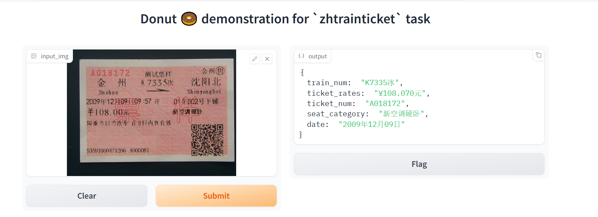Click the curly braces icon beside output
This screenshot has height=217, width=598.
[x=301, y=56]
